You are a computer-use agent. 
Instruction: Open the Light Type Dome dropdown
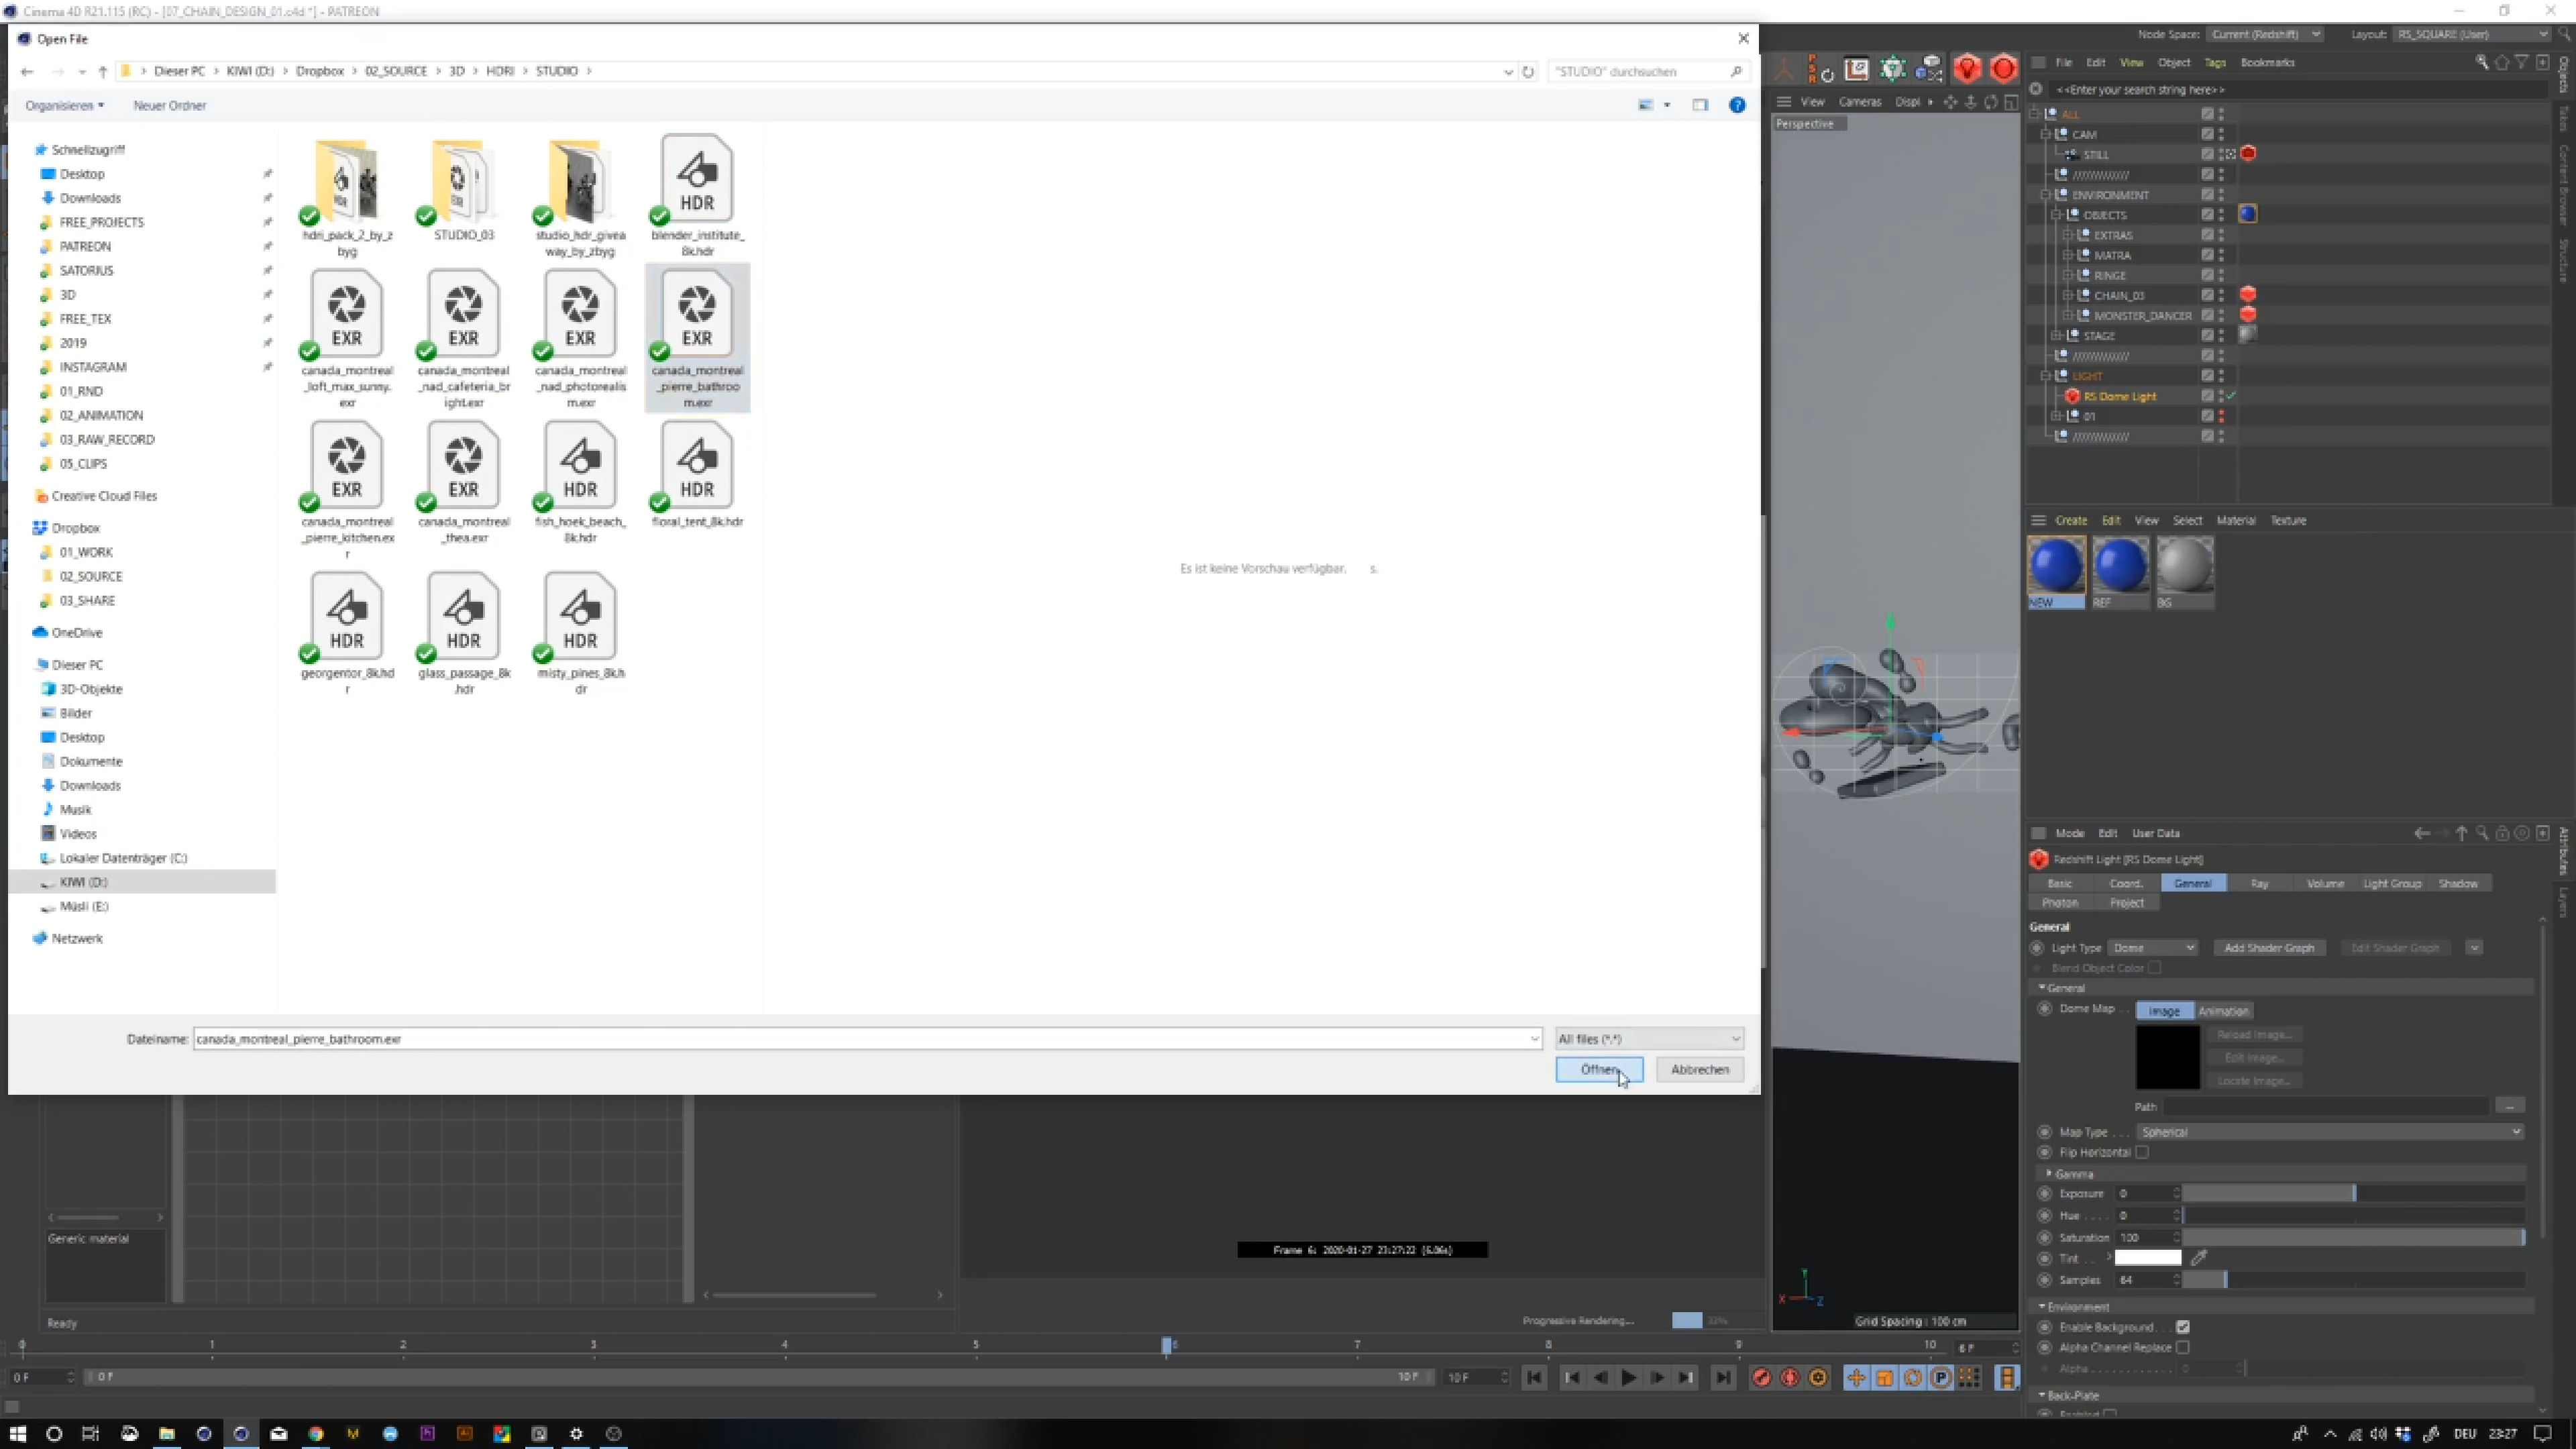[2152, 948]
